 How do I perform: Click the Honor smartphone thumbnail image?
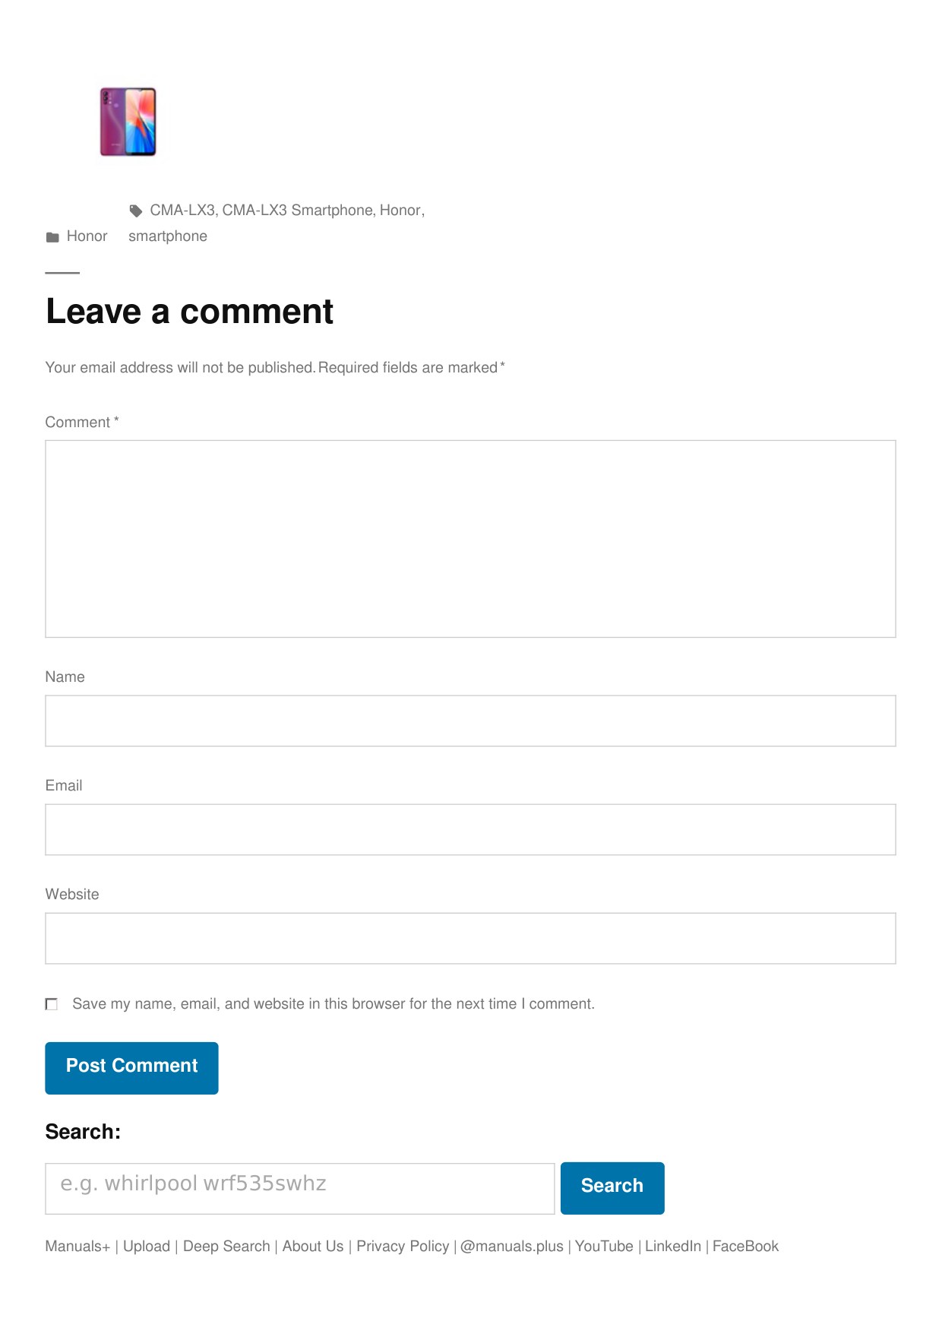pyautogui.click(x=128, y=122)
